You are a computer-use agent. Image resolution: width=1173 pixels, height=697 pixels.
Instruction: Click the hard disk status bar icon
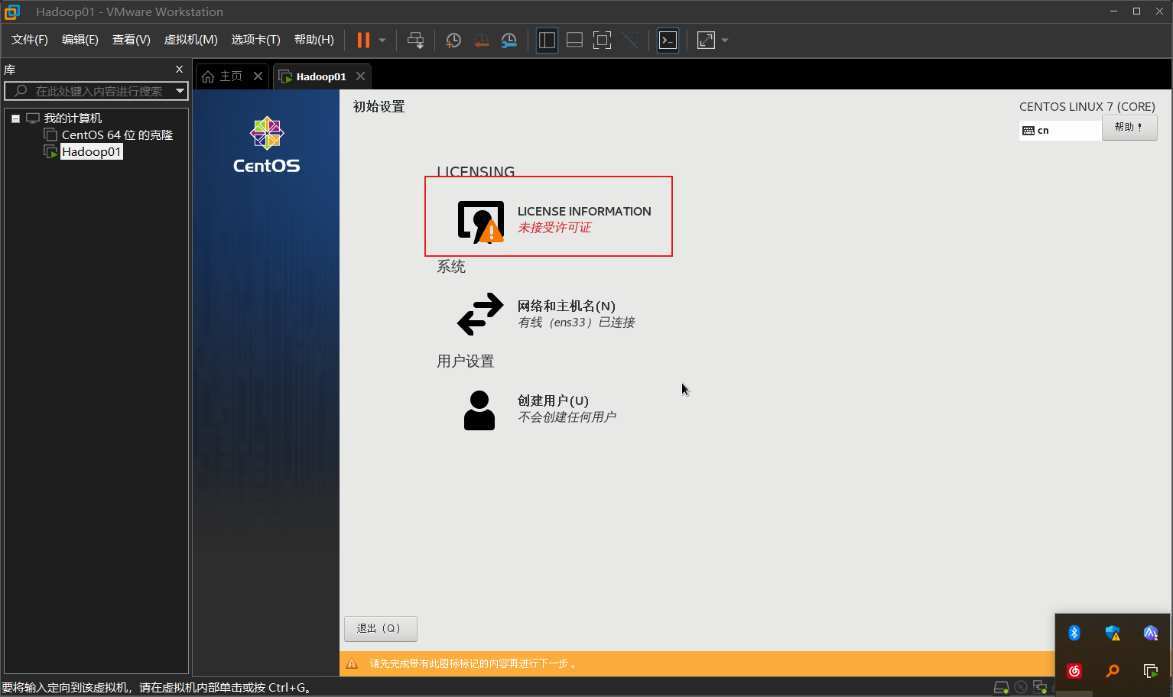tap(1001, 688)
